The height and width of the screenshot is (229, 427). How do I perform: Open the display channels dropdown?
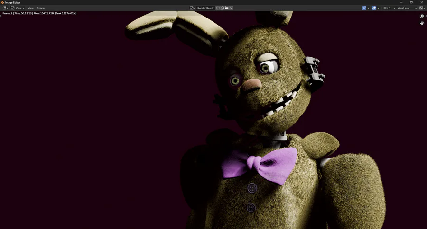422,8
